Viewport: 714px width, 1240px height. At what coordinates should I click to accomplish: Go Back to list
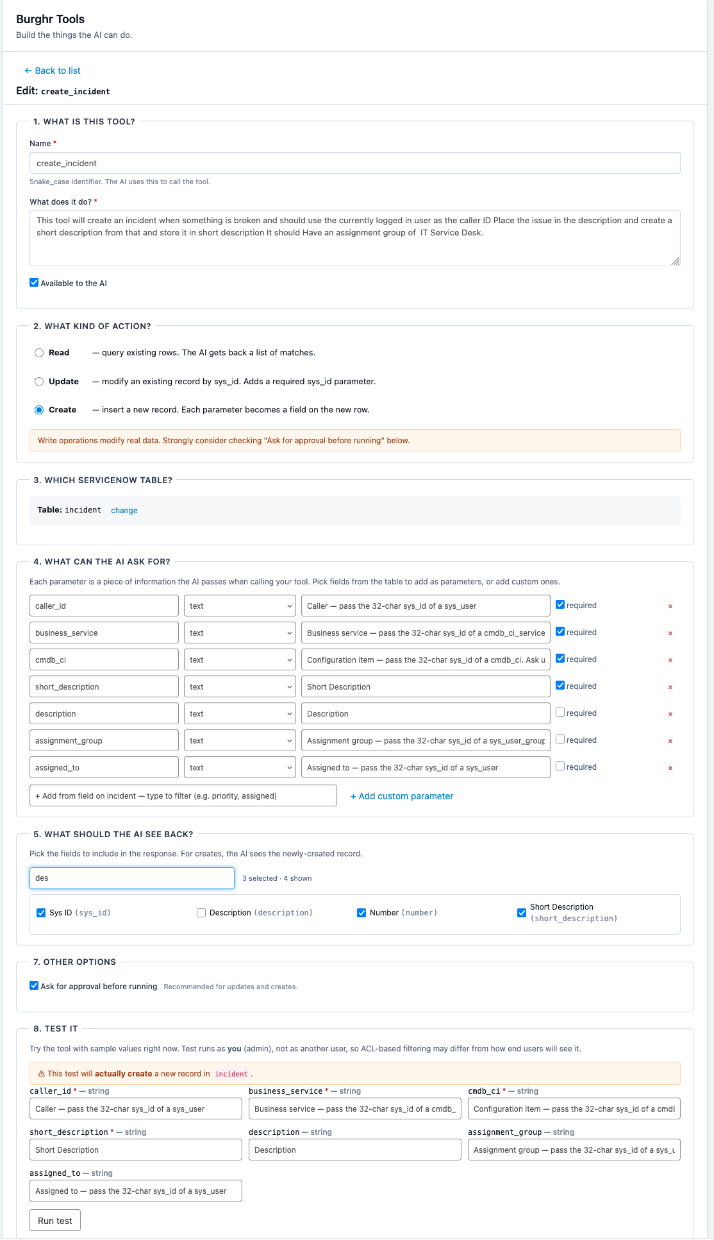coord(53,71)
